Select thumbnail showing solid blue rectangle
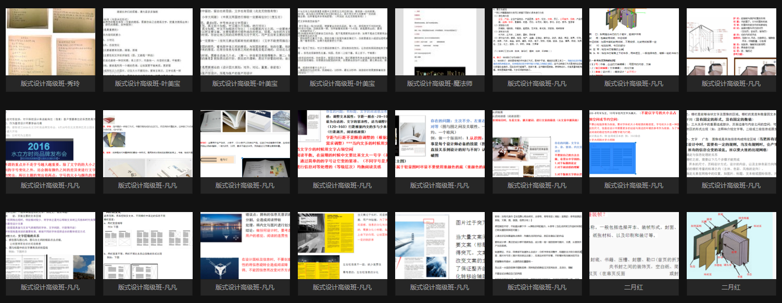 coord(634,143)
